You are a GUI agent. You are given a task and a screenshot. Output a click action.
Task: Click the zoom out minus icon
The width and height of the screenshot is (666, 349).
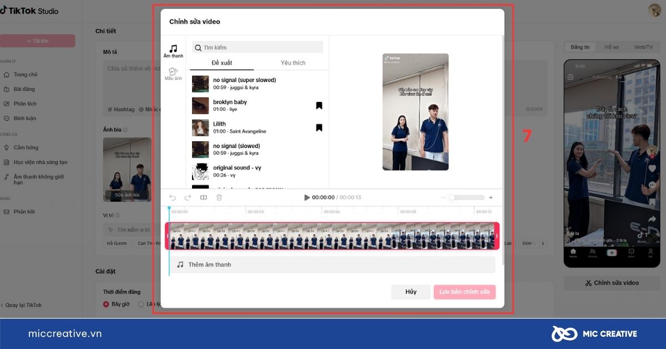click(443, 198)
